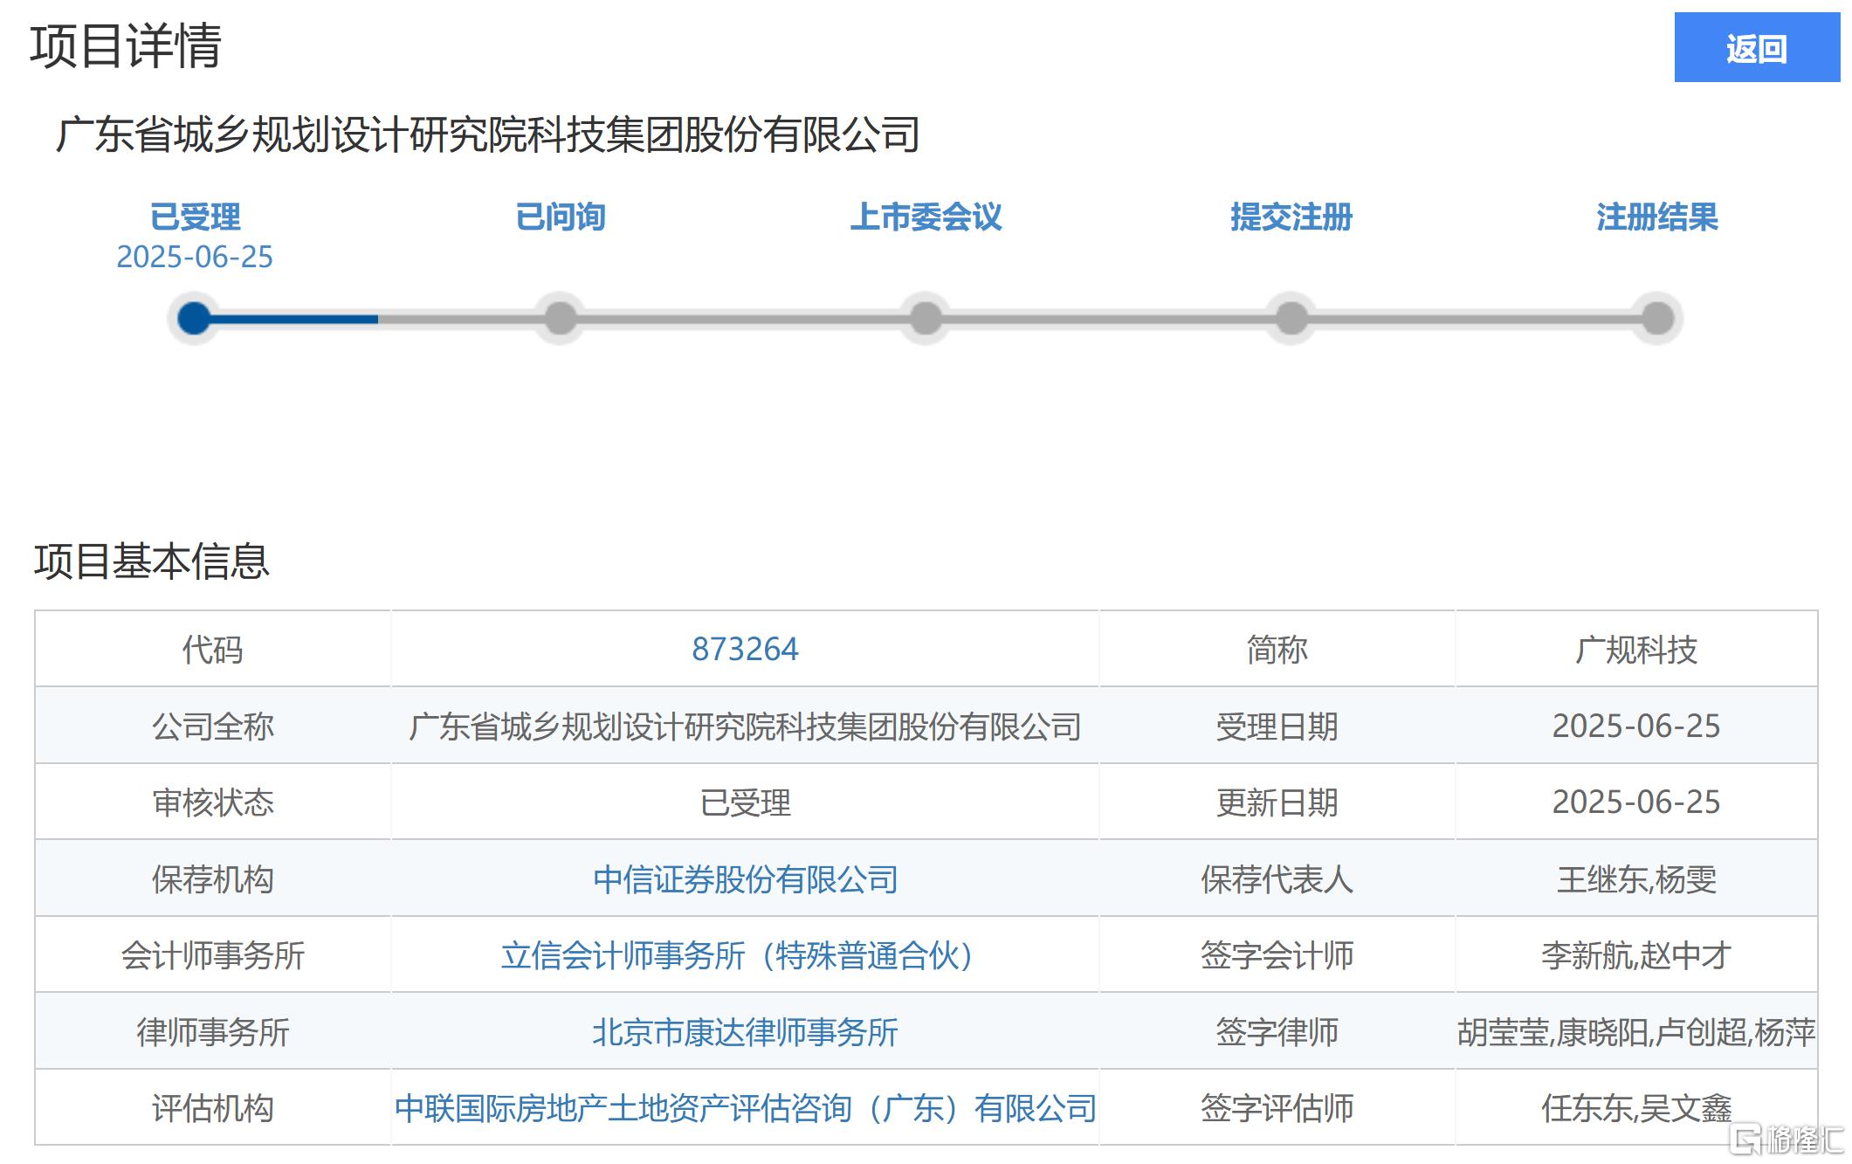
Task: Click the 律师事务所 label cell
Action: point(213,1031)
